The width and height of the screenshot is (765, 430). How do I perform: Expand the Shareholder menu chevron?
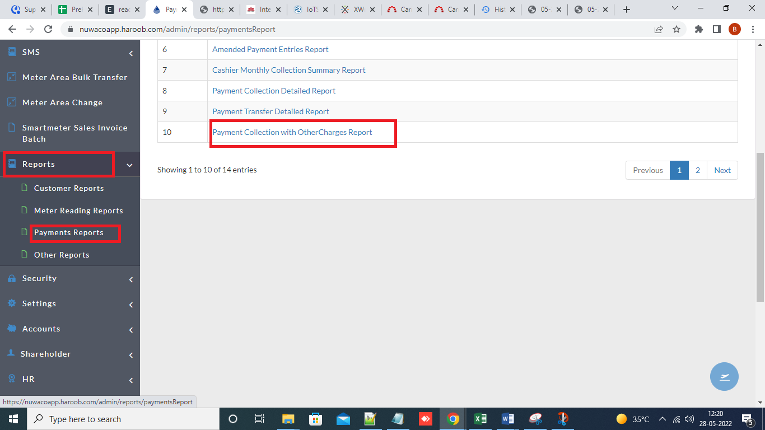click(x=131, y=355)
